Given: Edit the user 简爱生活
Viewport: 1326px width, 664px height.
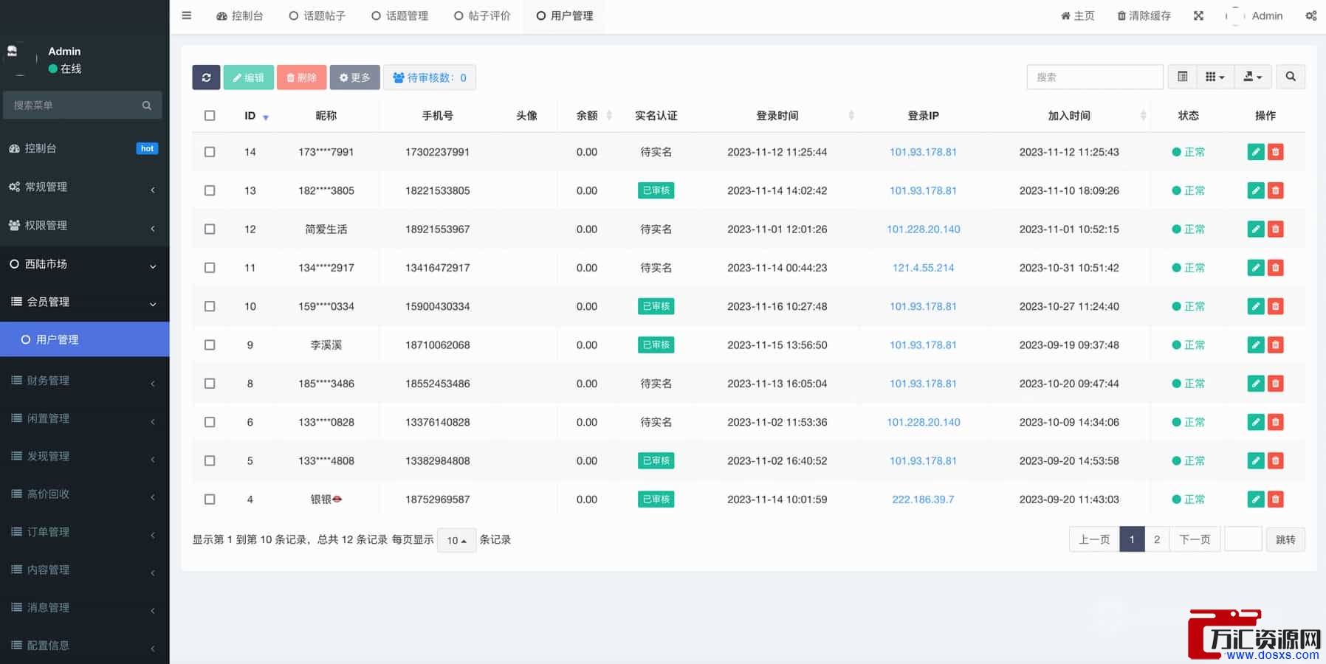Looking at the screenshot, I should click(x=1255, y=229).
